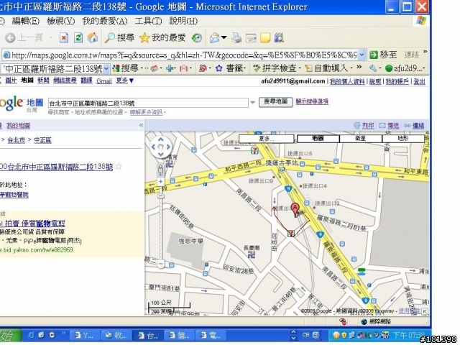This screenshot has height=345, width=460.
Task: Open the Google toolbar search box dropdown
Action: 106,68
